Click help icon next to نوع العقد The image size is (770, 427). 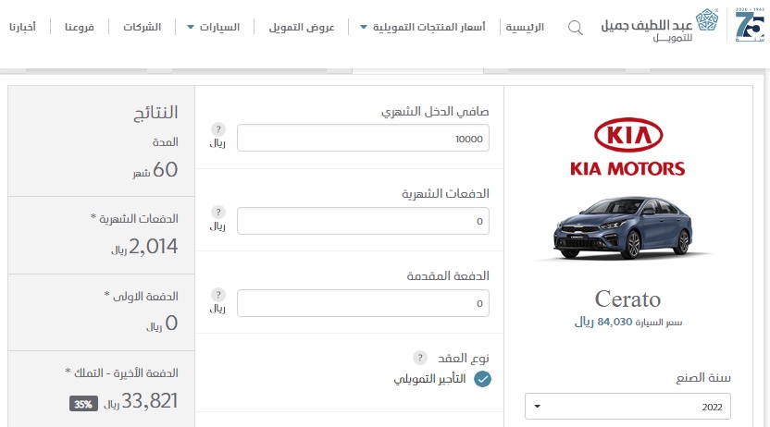click(x=420, y=358)
